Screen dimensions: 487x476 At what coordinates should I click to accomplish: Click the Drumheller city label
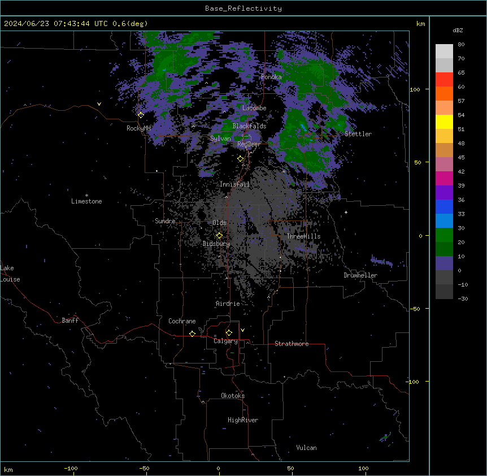(360, 275)
